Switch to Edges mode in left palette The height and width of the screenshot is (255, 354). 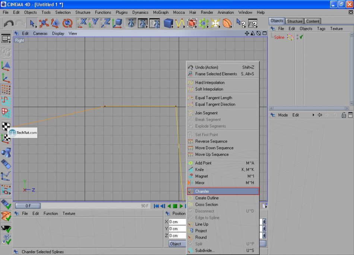[6, 101]
